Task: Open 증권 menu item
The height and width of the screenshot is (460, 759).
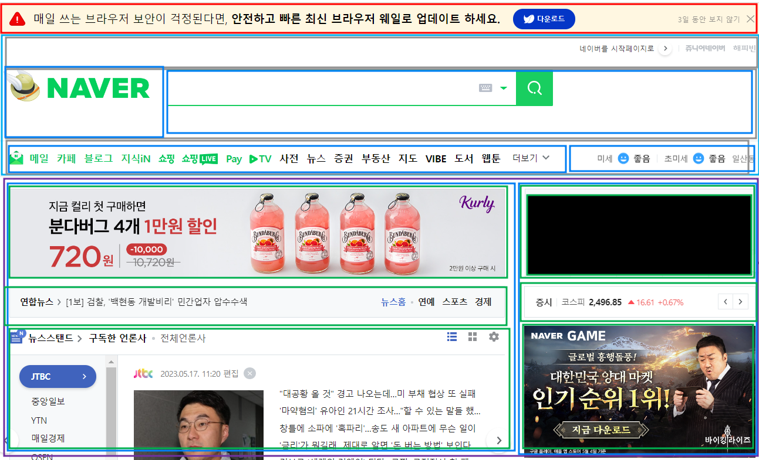Action: click(343, 158)
